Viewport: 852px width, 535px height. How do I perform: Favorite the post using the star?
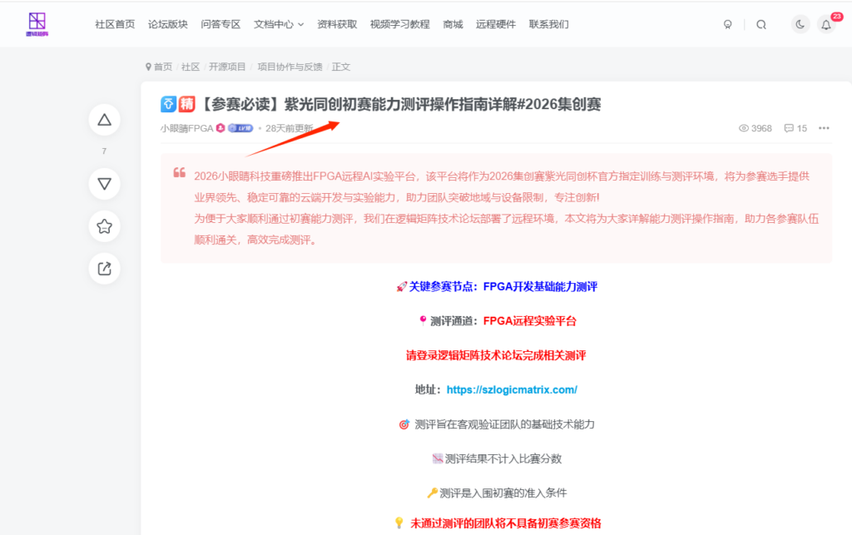(x=104, y=225)
